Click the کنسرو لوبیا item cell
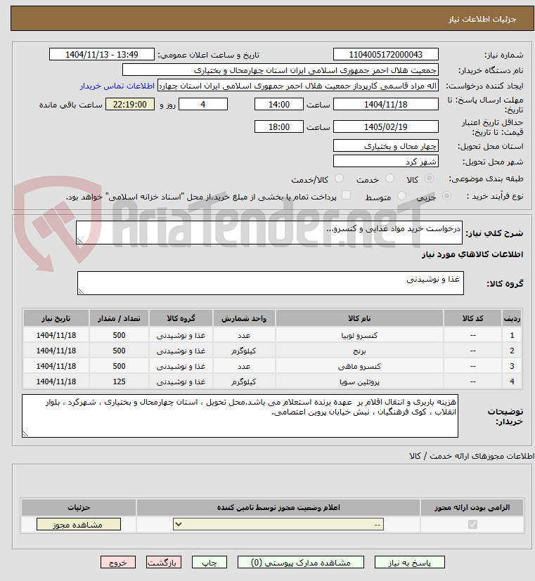Screen dimensions: 535x581 (x=359, y=335)
